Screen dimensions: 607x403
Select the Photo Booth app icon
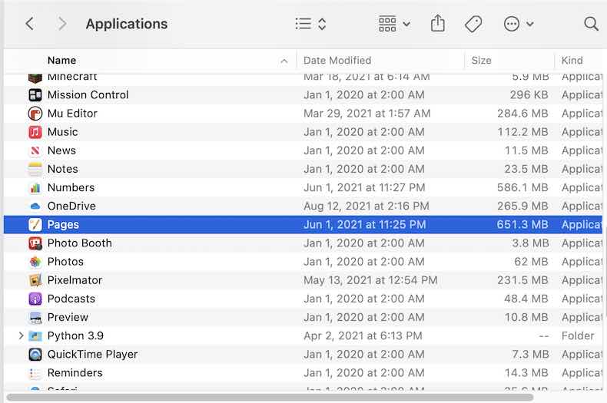(x=35, y=243)
